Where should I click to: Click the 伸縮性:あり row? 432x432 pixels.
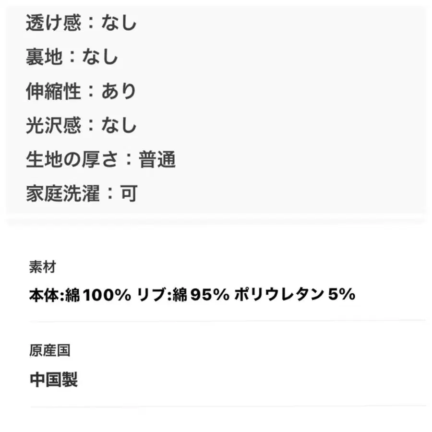81,91
